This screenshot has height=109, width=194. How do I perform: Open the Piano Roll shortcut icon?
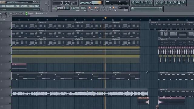[142, 3]
